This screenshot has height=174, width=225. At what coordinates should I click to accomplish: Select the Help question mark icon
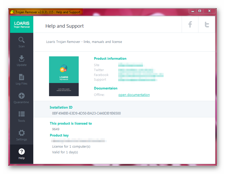pyautogui.click(x=21, y=152)
